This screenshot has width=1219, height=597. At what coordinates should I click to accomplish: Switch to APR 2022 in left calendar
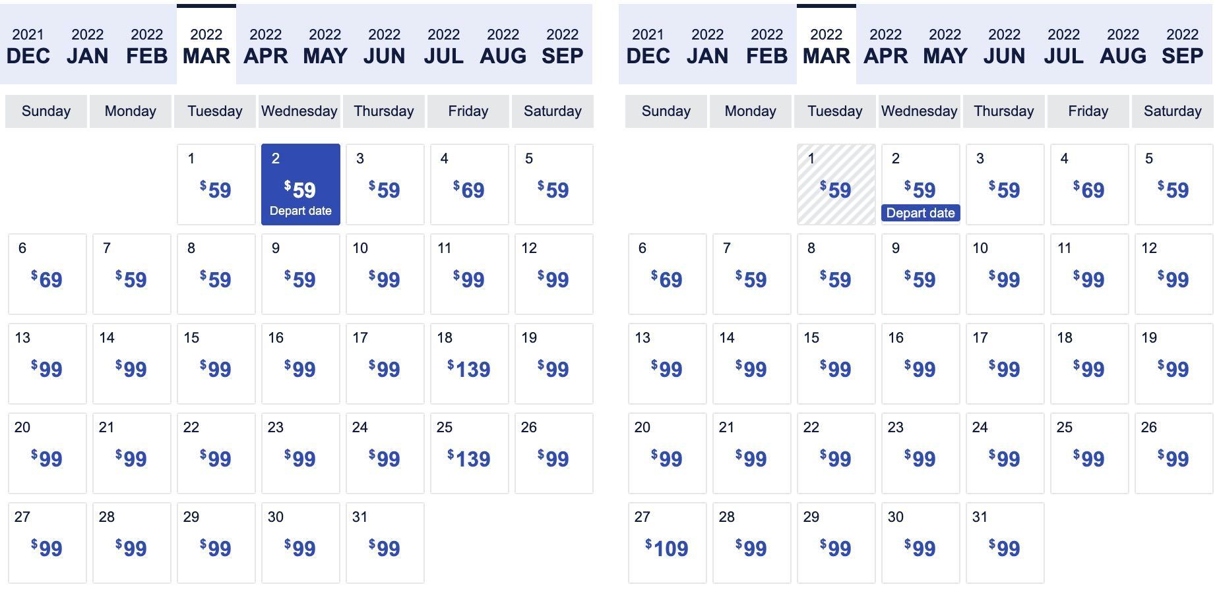[265, 45]
